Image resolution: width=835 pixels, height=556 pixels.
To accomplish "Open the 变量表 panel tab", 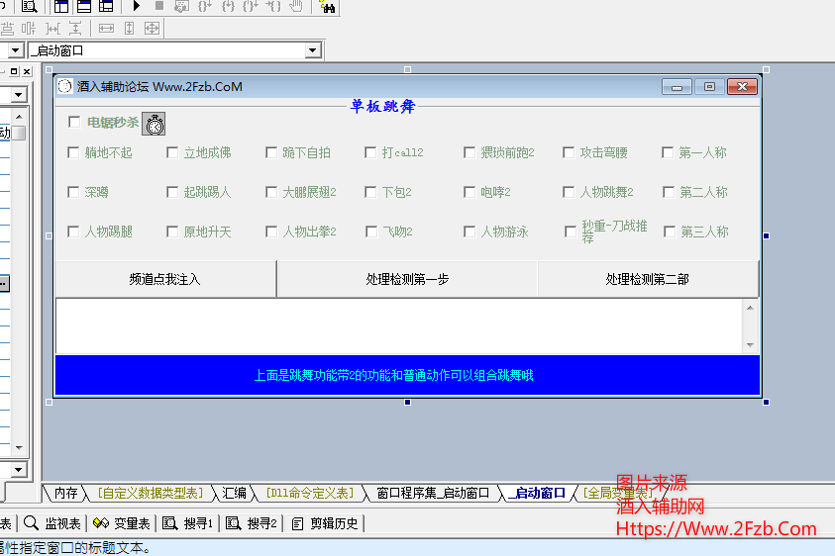I will click(x=121, y=523).
